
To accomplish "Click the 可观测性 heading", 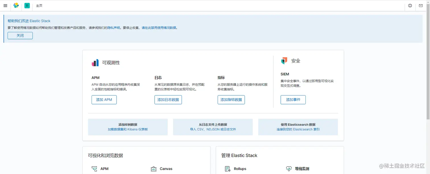I will point(111,63).
